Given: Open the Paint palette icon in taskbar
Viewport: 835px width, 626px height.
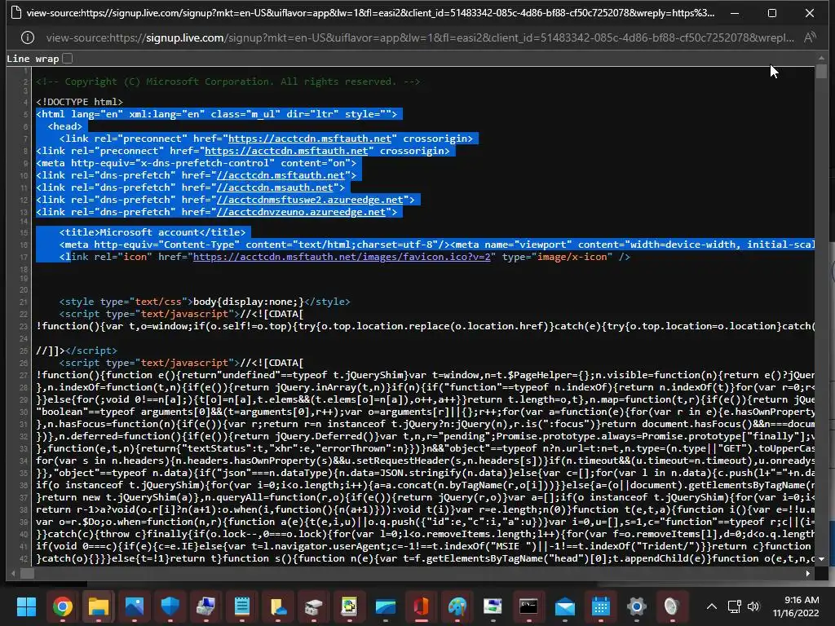Looking at the screenshot, I should click(x=457, y=606).
